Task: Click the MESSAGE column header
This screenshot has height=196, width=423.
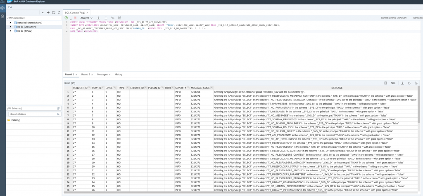Action: tap(337, 88)
